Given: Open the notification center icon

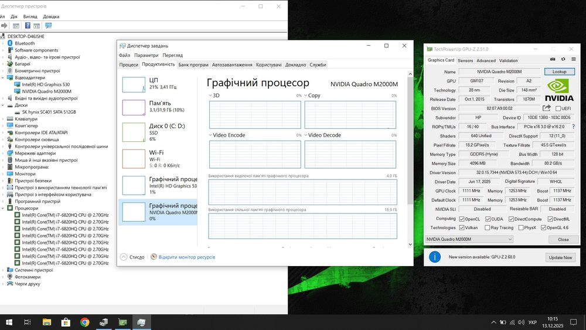Looking at the screenshot, I should (573, 322).
